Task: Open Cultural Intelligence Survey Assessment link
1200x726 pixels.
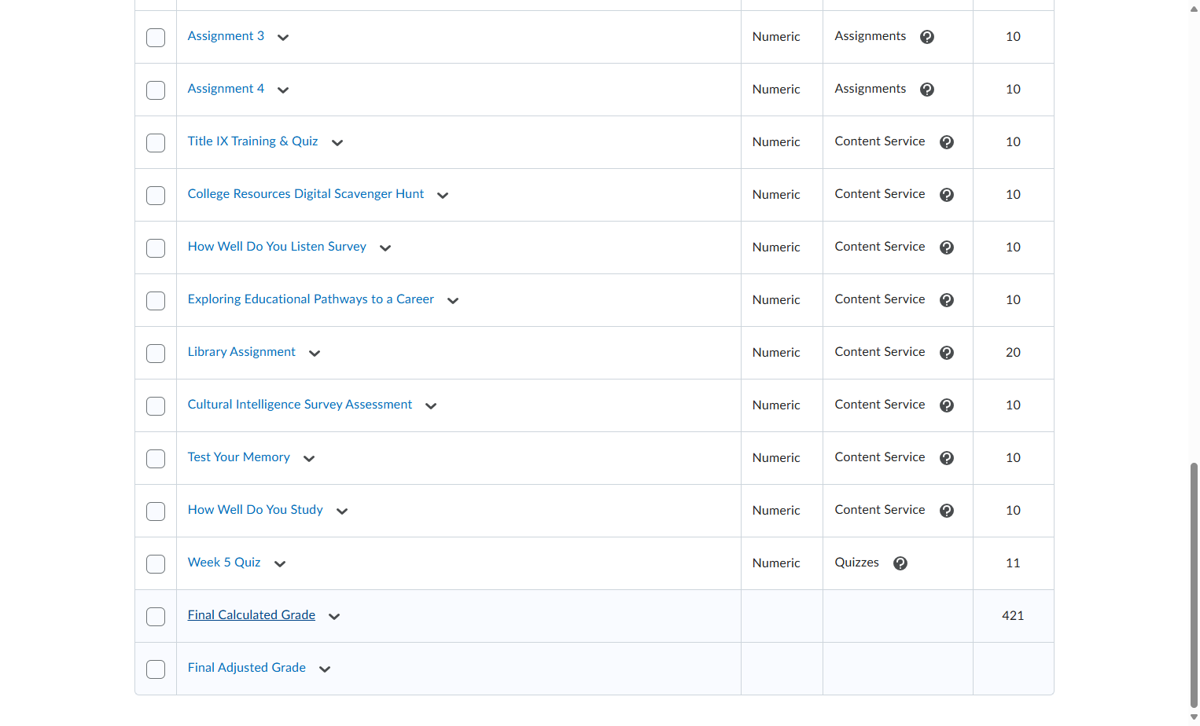Action: [x=300, y=405]
